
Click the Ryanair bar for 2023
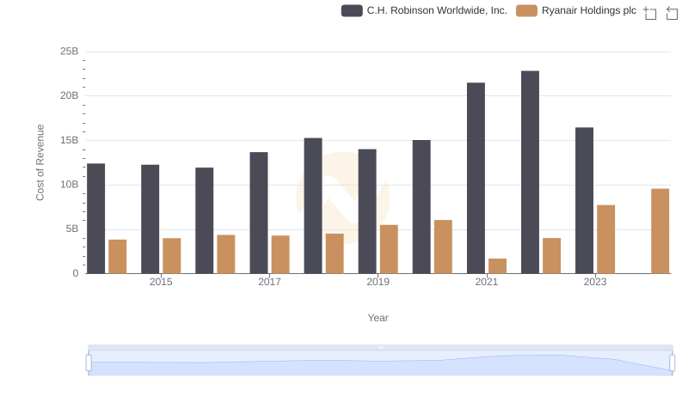(x=606, y=239)
